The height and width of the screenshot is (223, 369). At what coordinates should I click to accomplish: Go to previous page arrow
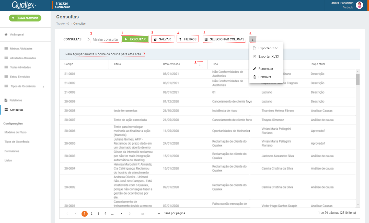point(76,214)
